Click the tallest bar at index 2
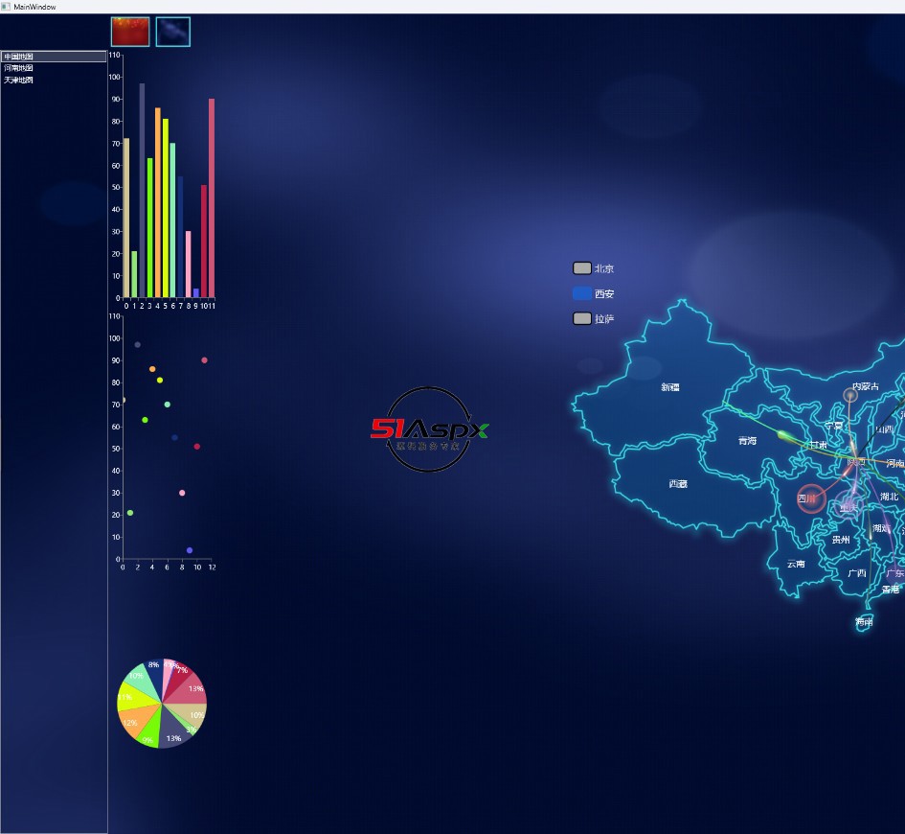Screen dimensions: 905x834 click(142, 191)
